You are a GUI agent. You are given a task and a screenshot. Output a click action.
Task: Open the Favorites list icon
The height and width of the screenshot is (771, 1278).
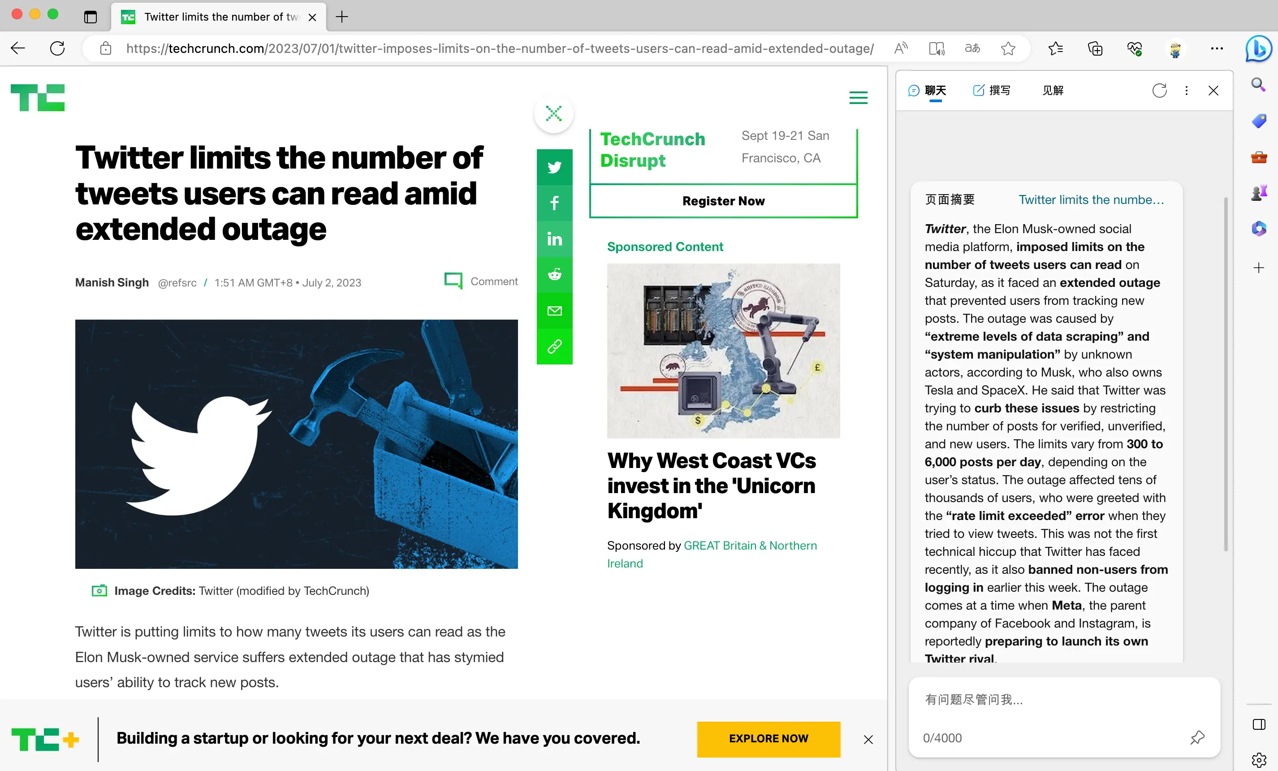pos(1055,48)
